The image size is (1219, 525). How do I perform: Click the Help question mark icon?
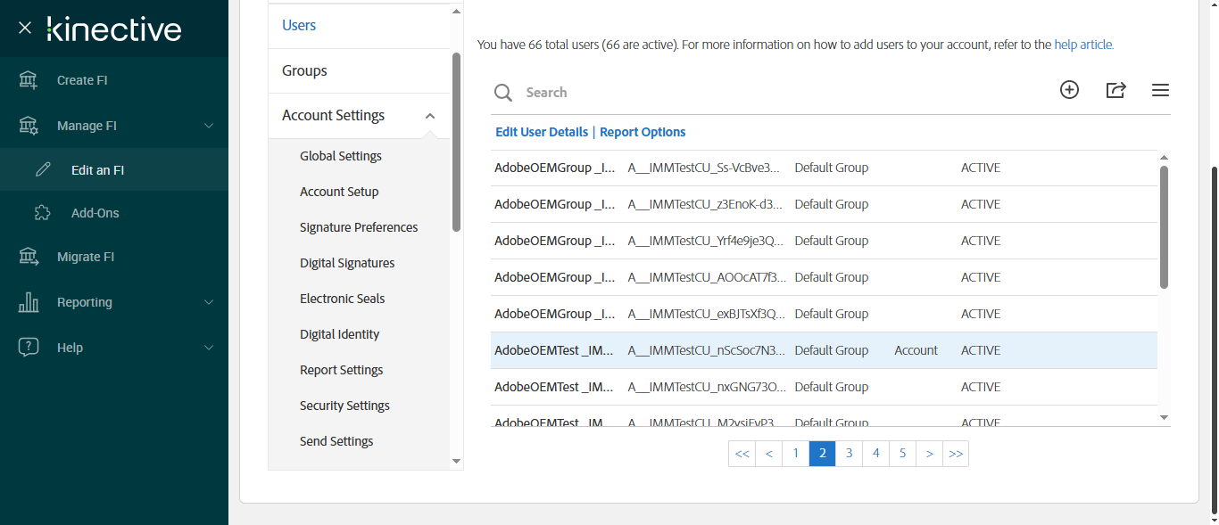click(29, 348)
